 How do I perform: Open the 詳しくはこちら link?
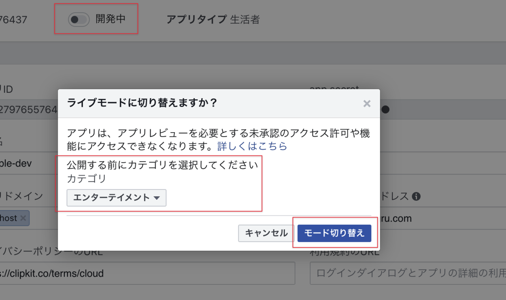252,146
